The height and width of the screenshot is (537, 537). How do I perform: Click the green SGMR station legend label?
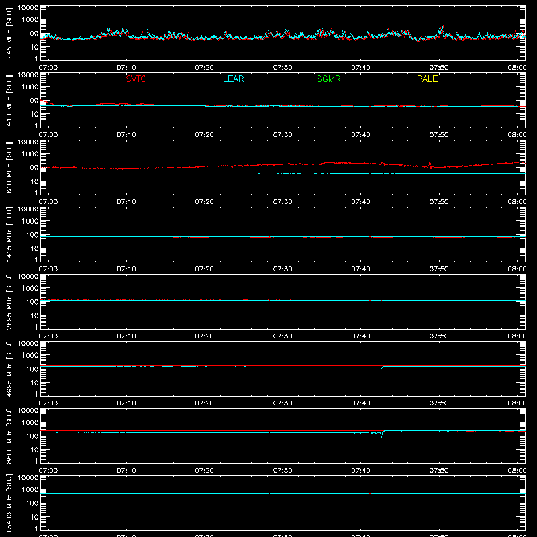tap(328, 79)
